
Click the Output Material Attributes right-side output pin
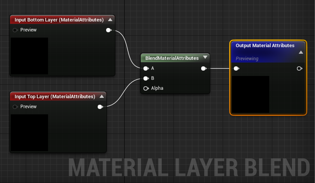[x=300, y=69]
